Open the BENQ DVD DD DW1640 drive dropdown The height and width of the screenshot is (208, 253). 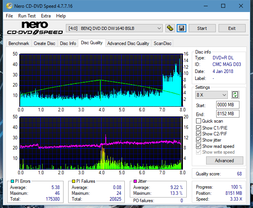click(114, 28)
